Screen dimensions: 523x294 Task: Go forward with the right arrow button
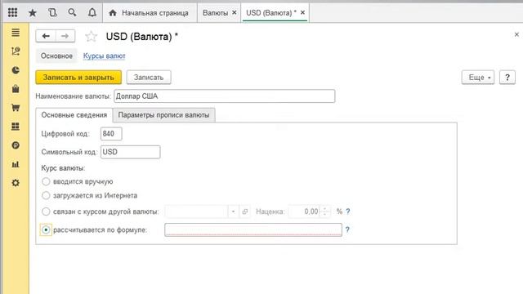click(x=65, y=36)
